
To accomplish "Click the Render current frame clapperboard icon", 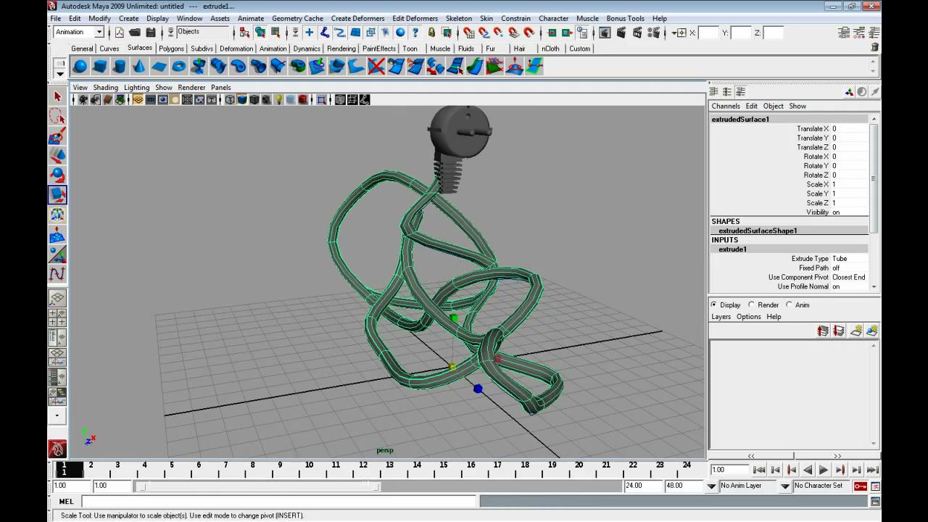I will click(x=622, y=33).
